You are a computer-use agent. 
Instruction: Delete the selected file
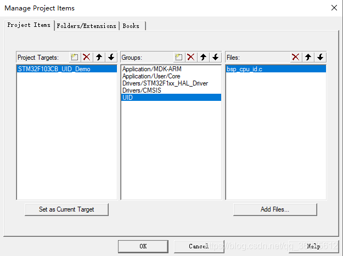coord(296,58)
